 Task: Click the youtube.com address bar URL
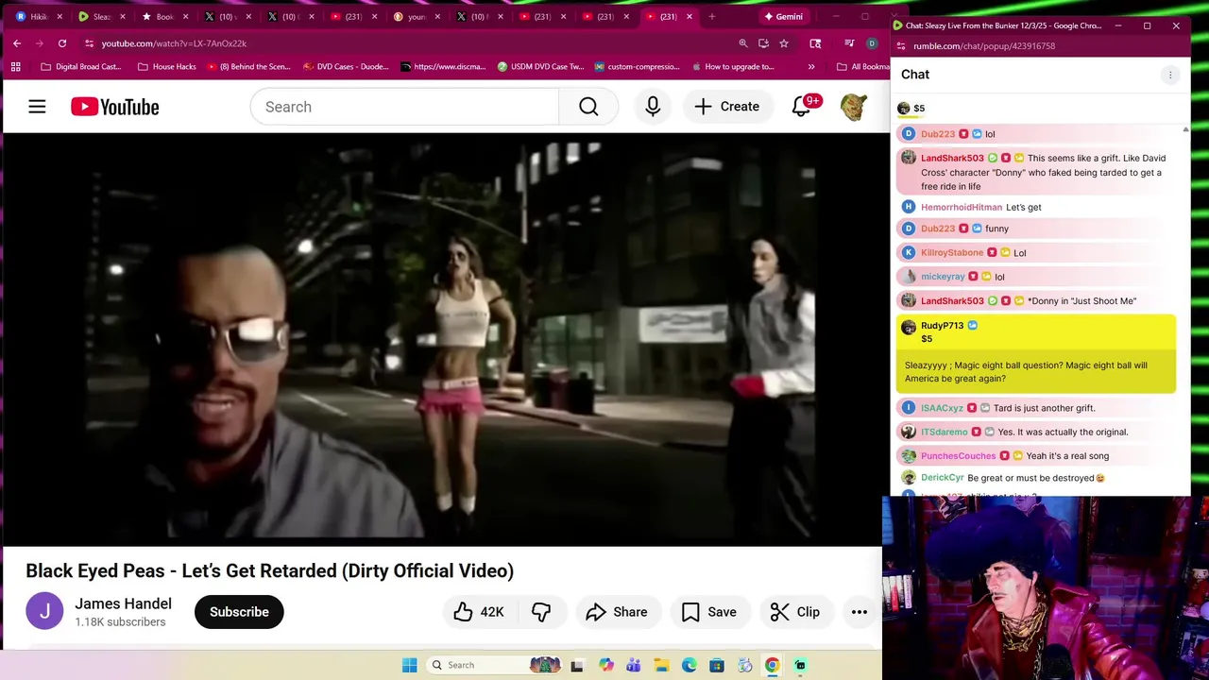click(174, 43)
